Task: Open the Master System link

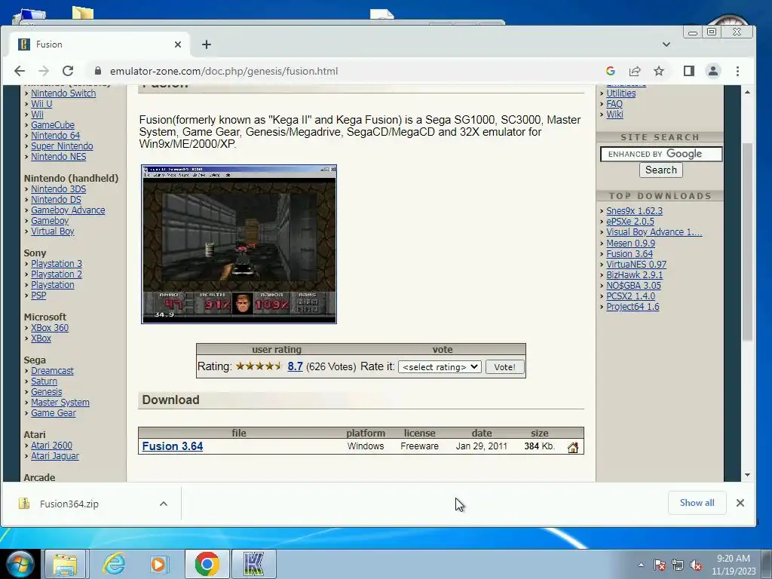Action: click(x=60, y=403)
